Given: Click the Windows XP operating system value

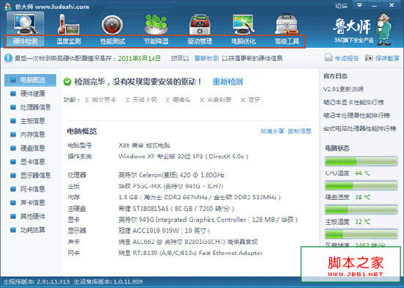Looking at the screenshot, I should tap(183, 156).
